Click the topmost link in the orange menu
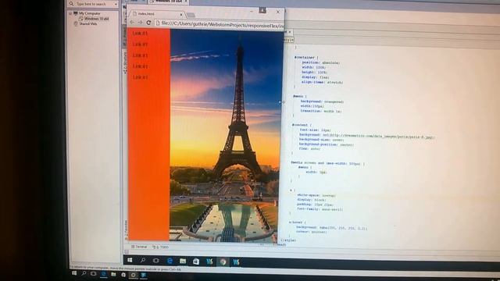The width and height of the screenshot is (500, 281). 140,34
